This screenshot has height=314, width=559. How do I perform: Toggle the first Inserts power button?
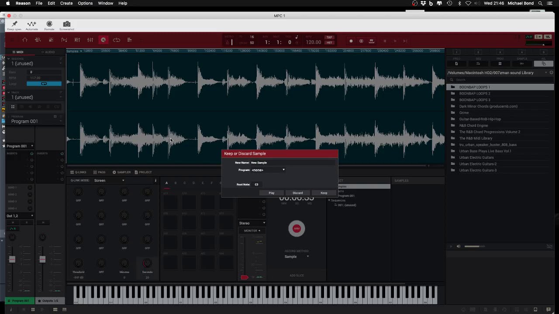click(31, 154)
